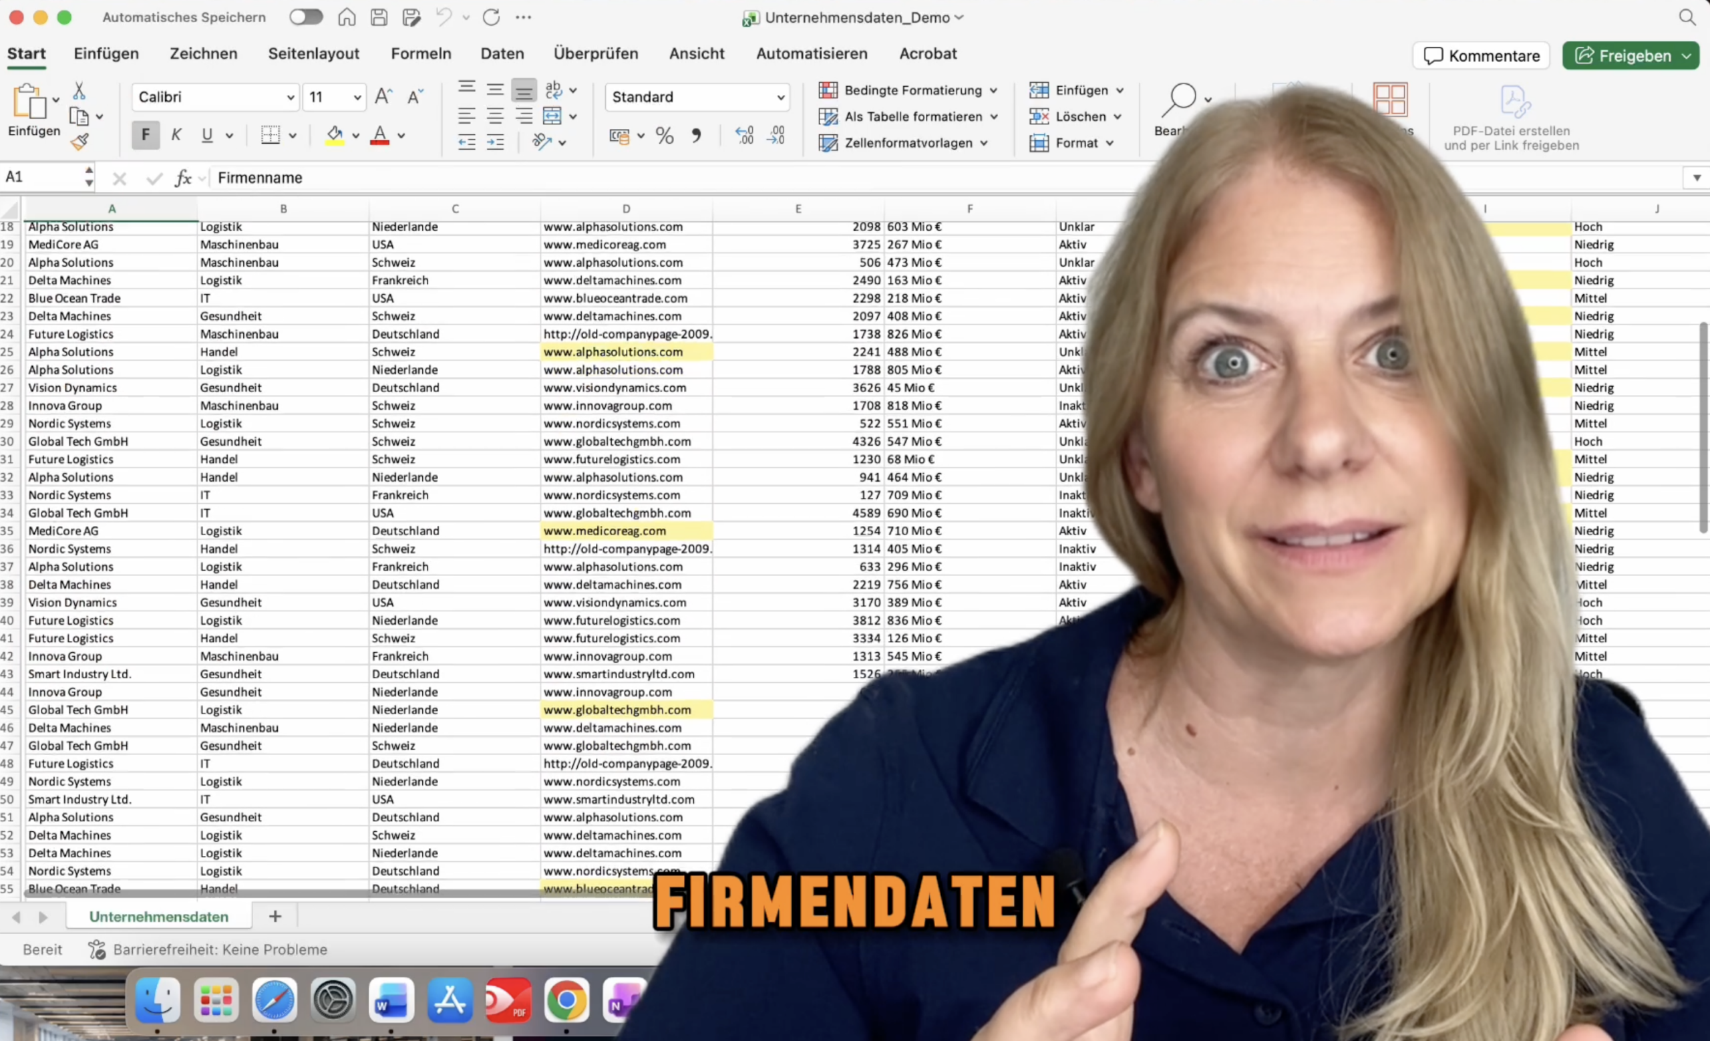Click the search magnifier in title bar

1688,17
